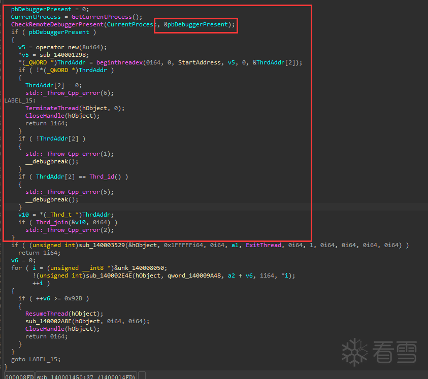Image resolution: width=428 pixels, height=379 pixels.
Task: Click the Thrd_join function call
Action: click(52, 222)
